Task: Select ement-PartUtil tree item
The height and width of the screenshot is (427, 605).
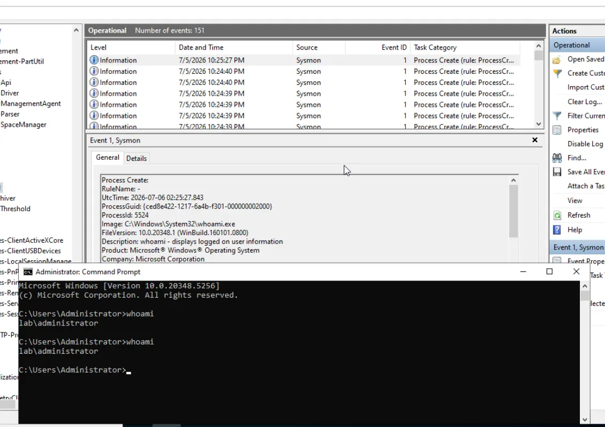Action: 21,61
